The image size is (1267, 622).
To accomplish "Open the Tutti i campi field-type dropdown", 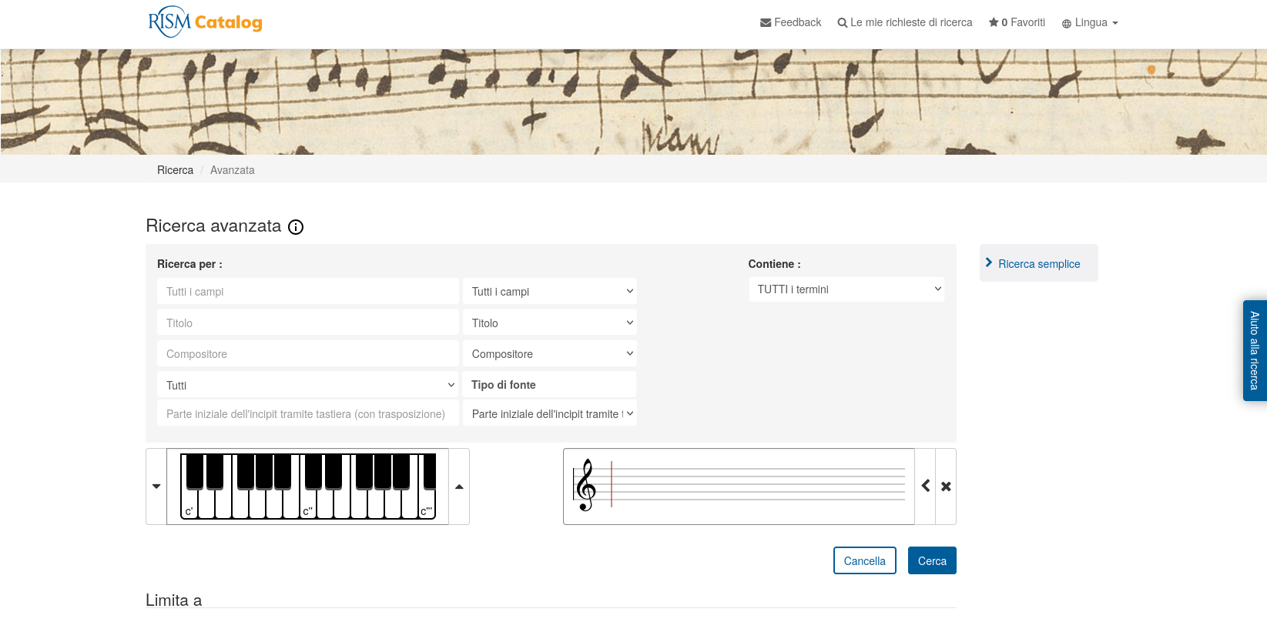I will click(x=549, y=292).
